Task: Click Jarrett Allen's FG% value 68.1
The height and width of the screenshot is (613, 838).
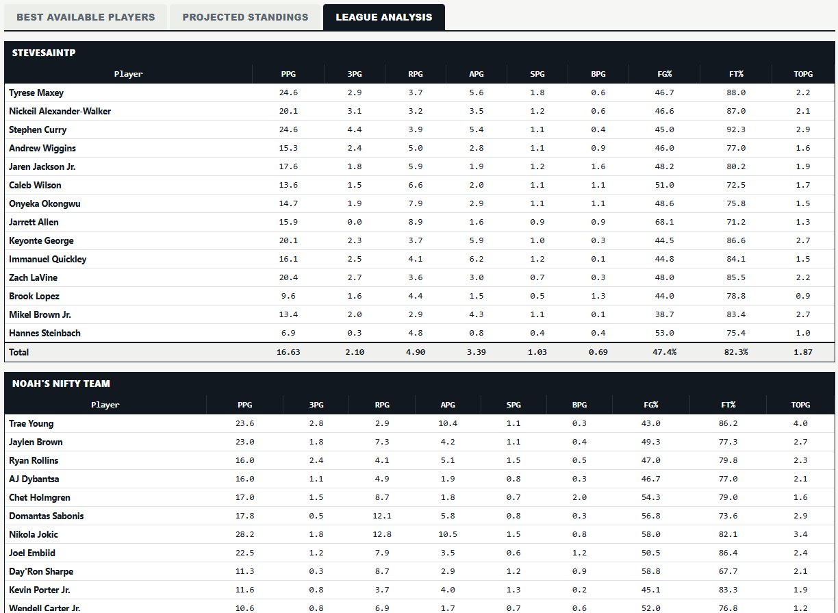Action: click(x=664, y=222)
